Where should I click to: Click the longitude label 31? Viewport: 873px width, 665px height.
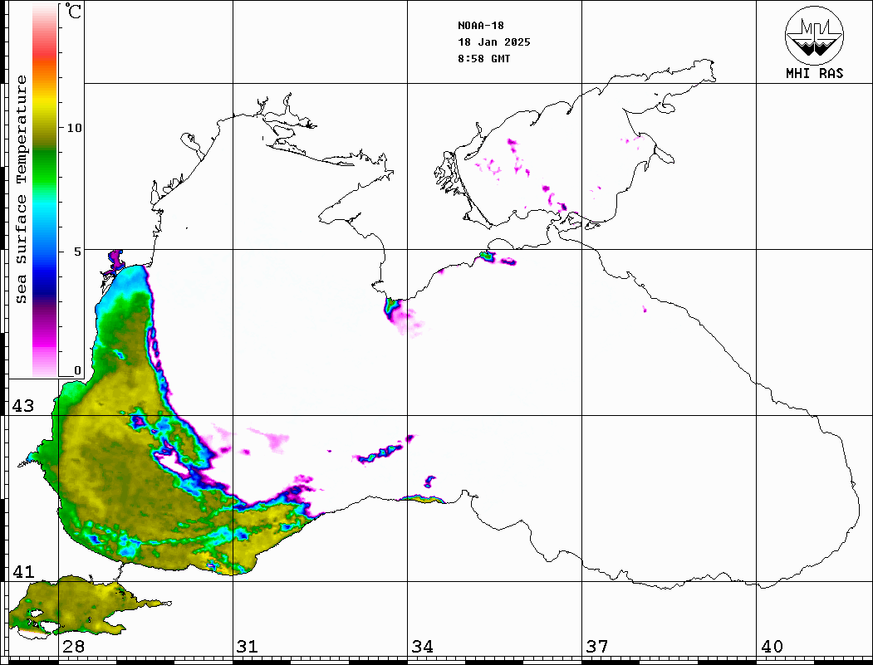point(248,646)
